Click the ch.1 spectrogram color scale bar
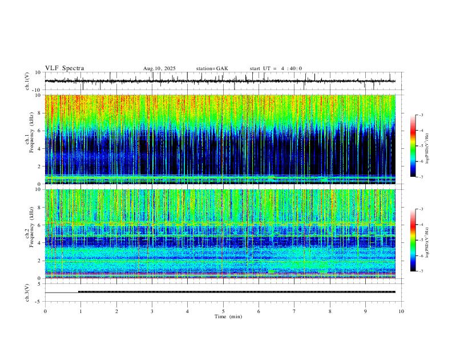Viewport: 452px width, 349px height. [413, 146]
